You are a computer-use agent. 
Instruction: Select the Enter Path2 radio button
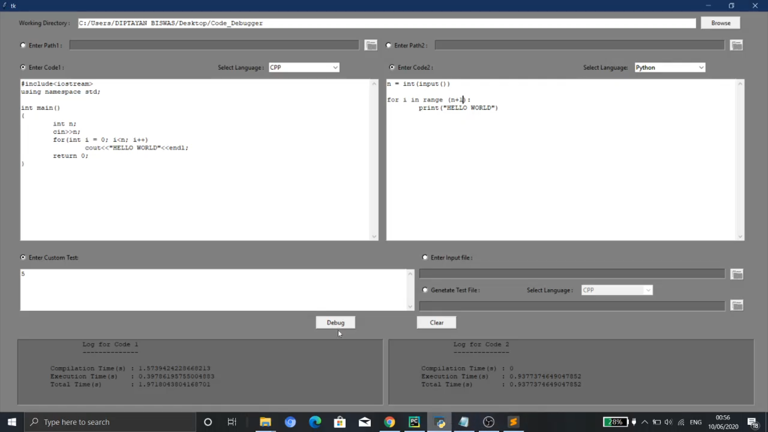coord(388,45)
